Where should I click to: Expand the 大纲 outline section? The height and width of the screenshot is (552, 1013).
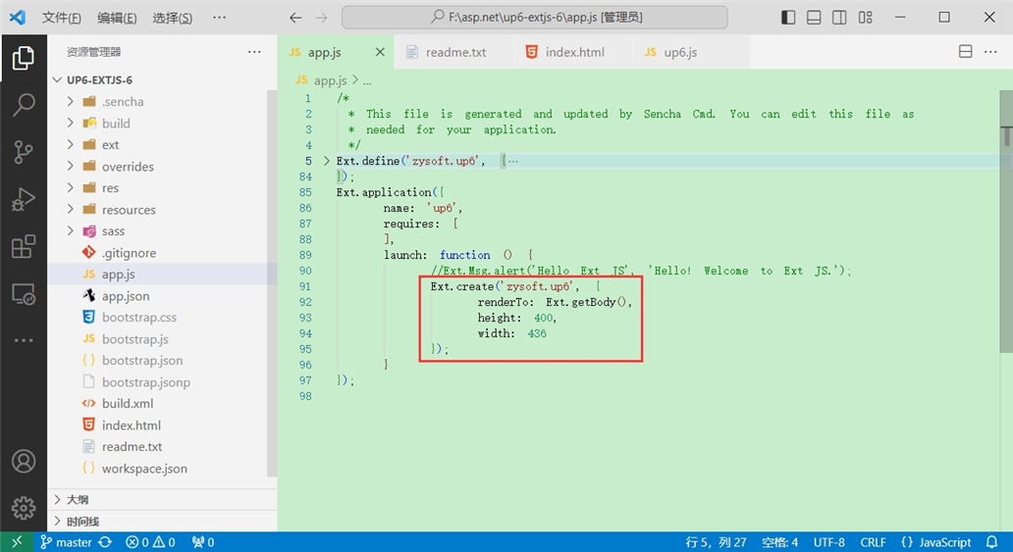click(x=77, y=500)
